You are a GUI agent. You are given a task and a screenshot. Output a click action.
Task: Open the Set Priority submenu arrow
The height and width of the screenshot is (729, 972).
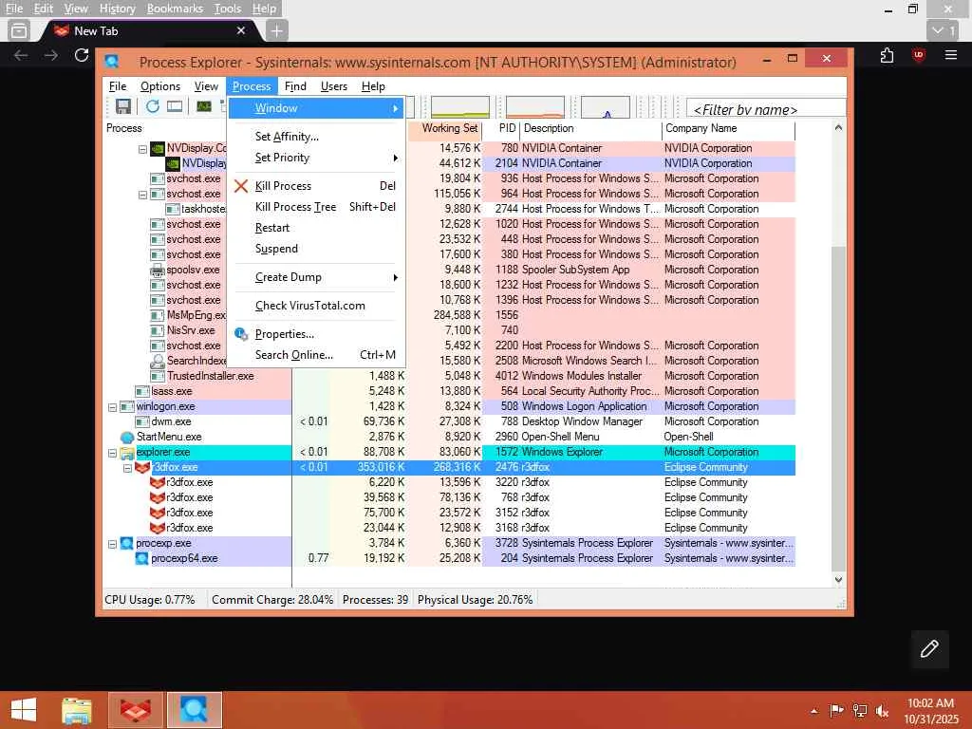(395, 159)
